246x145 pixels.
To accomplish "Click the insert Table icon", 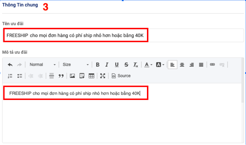I will coord(91,76).
